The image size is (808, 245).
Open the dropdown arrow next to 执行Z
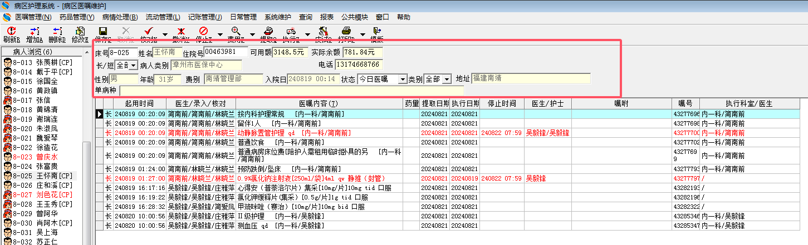307,34
